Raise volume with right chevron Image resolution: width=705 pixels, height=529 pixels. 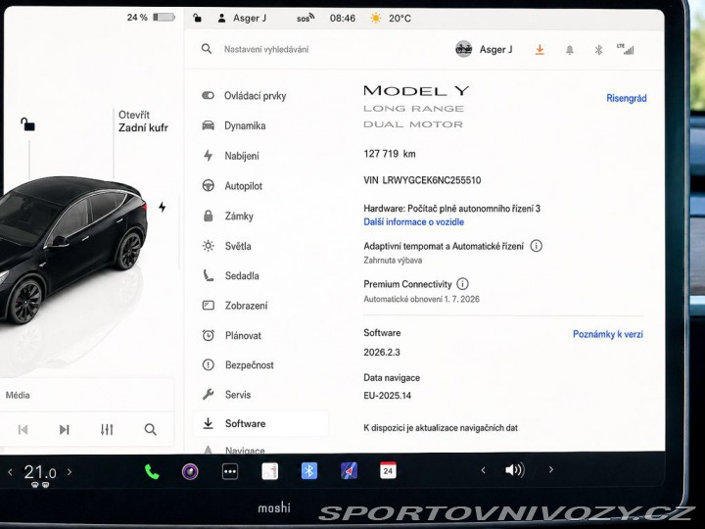550,469
